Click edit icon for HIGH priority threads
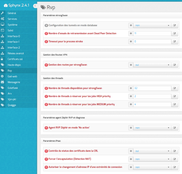The image size is (182, 174). [x=174, y=96]
